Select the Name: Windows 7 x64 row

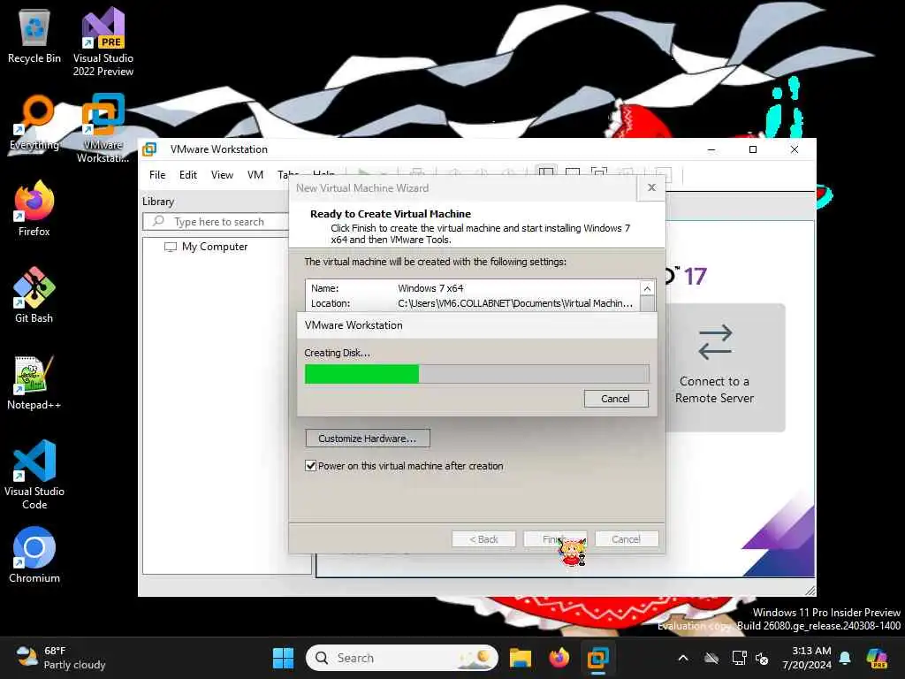point(473,287)
